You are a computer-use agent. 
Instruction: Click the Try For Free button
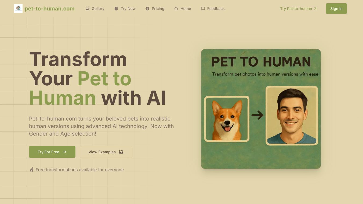click(x=52, y=152)
